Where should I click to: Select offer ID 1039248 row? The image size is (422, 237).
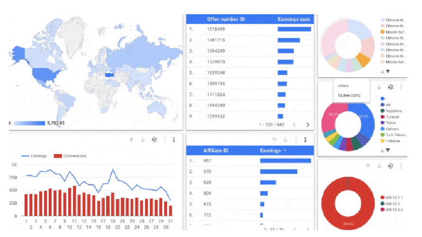[250, 73]
